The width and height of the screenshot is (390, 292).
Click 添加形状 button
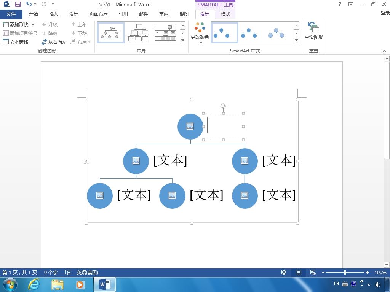pyautogui.click(x=15, y=25)
